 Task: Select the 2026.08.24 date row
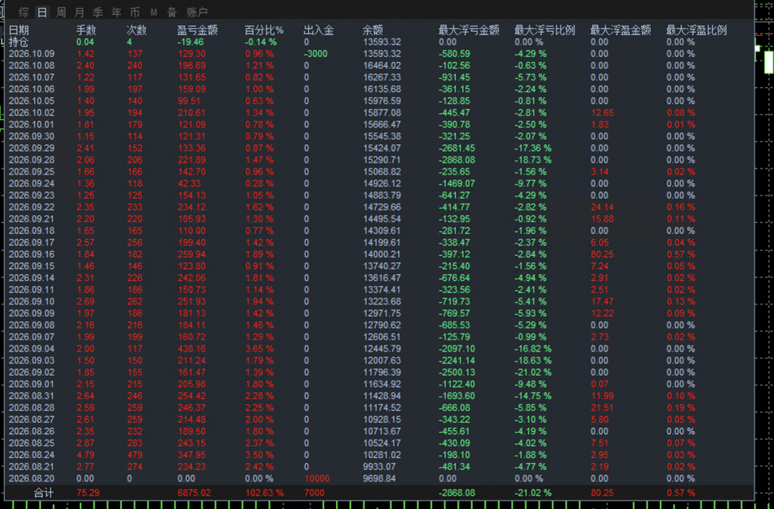click(x=32, y=455)
